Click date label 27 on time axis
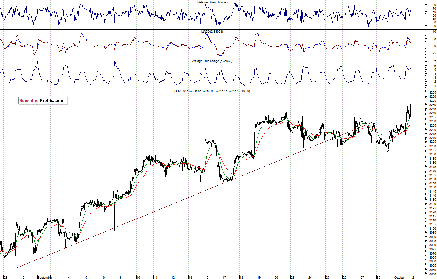 coord(362,277)
